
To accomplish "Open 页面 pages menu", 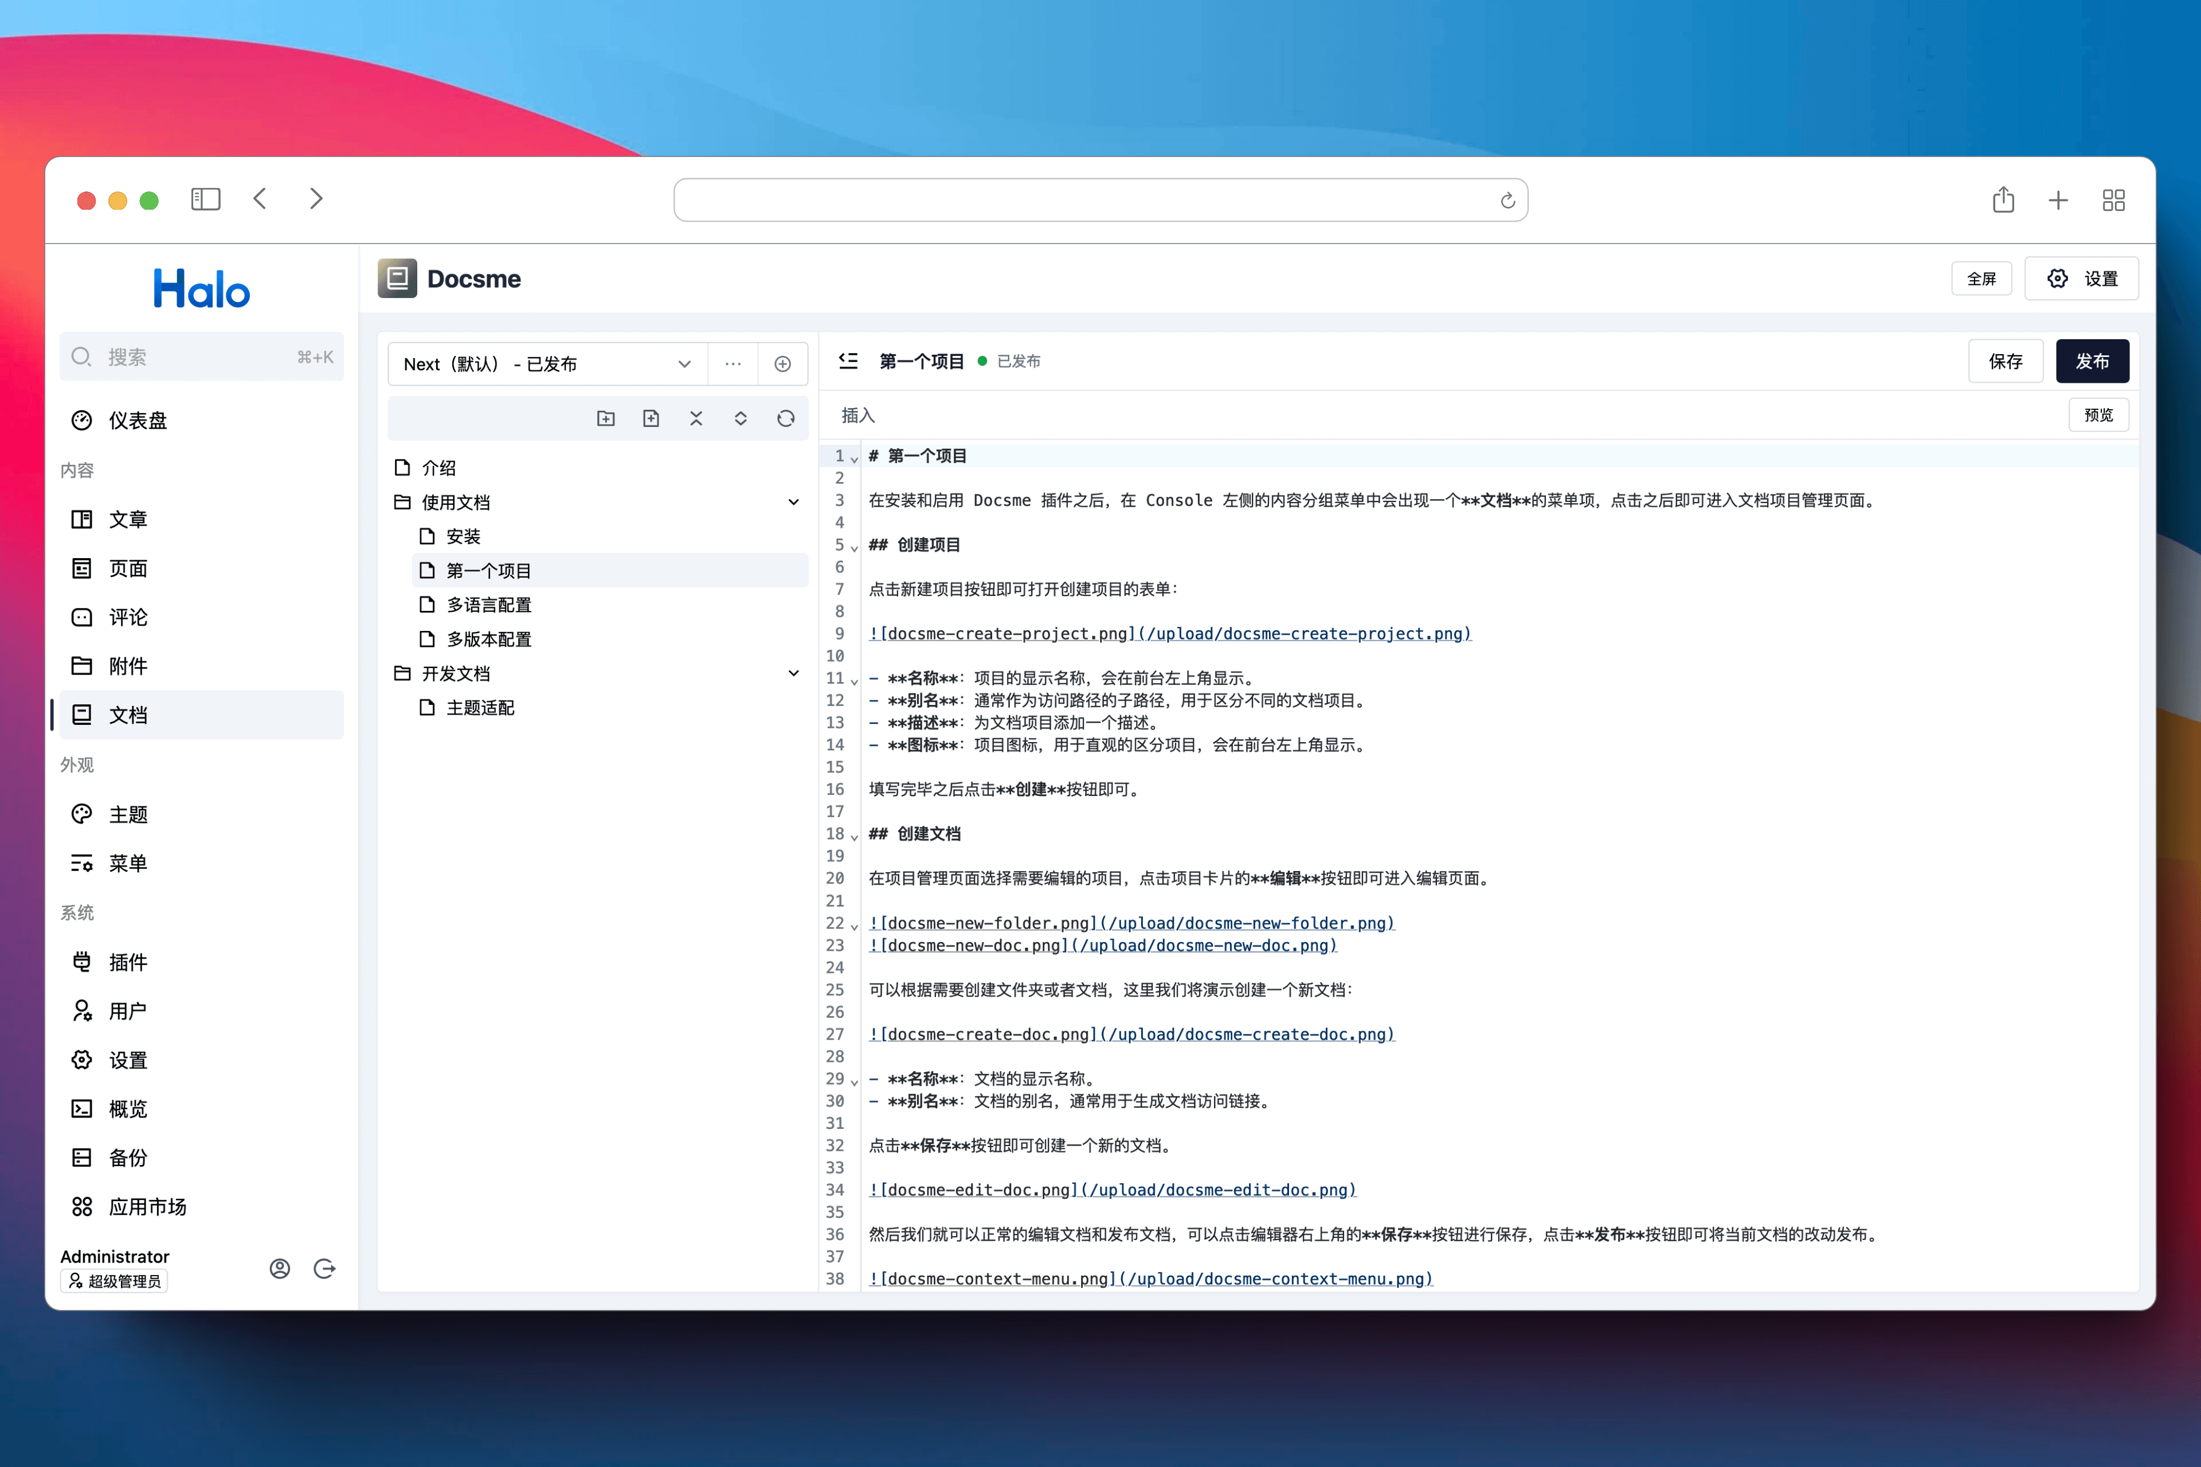I will click(201, 568).
